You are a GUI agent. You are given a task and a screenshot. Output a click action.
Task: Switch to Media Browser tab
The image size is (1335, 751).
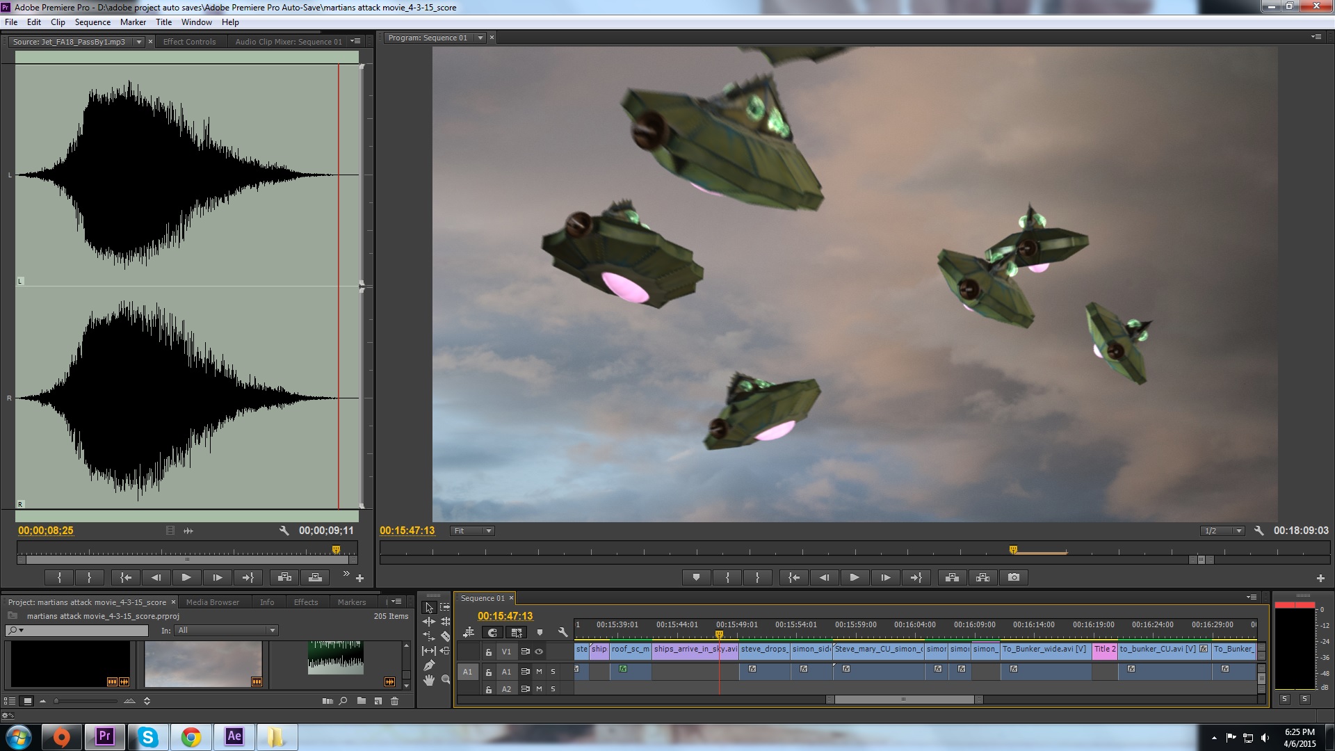tap(212, 602)
